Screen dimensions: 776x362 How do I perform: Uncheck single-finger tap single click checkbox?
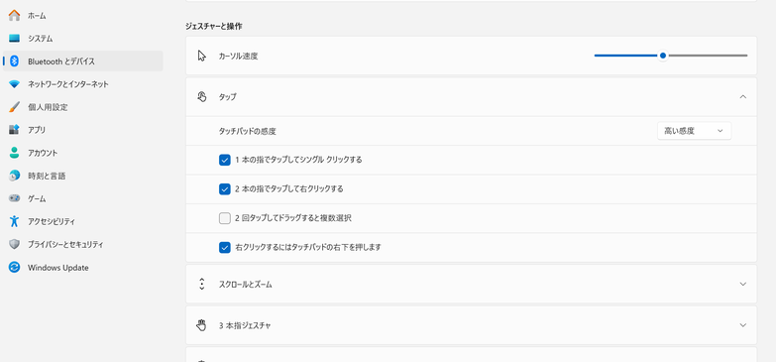pyautogui.click(x=225, y=160)
